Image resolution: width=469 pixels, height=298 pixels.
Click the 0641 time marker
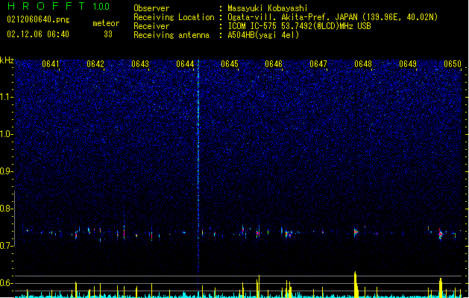point(50,64)
